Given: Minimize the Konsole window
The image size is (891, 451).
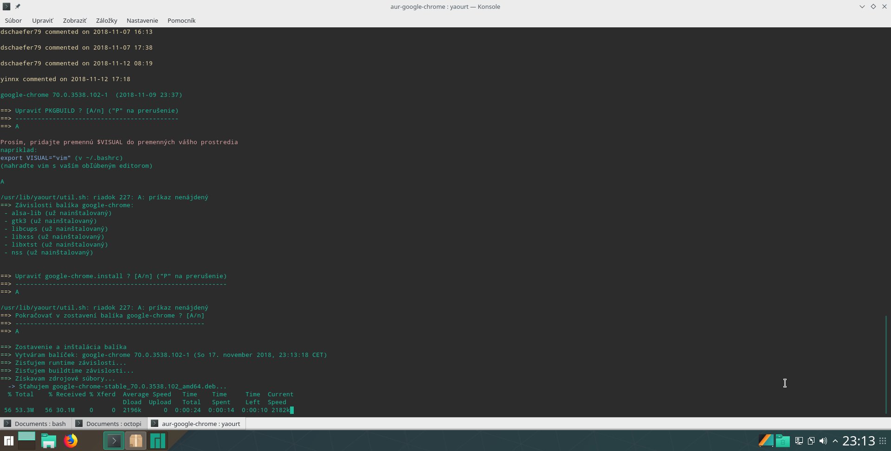Looking at the screenshot, I should [x=862, y=6].
